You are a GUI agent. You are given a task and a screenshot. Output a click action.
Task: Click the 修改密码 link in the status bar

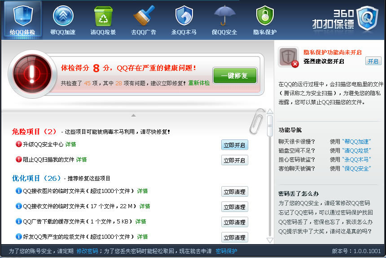[87, 251]
